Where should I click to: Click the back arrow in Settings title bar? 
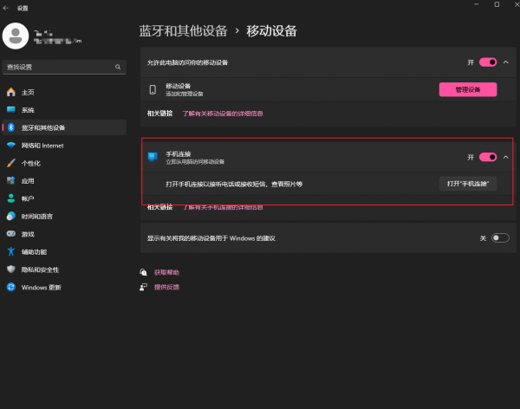tap(6, 8)
